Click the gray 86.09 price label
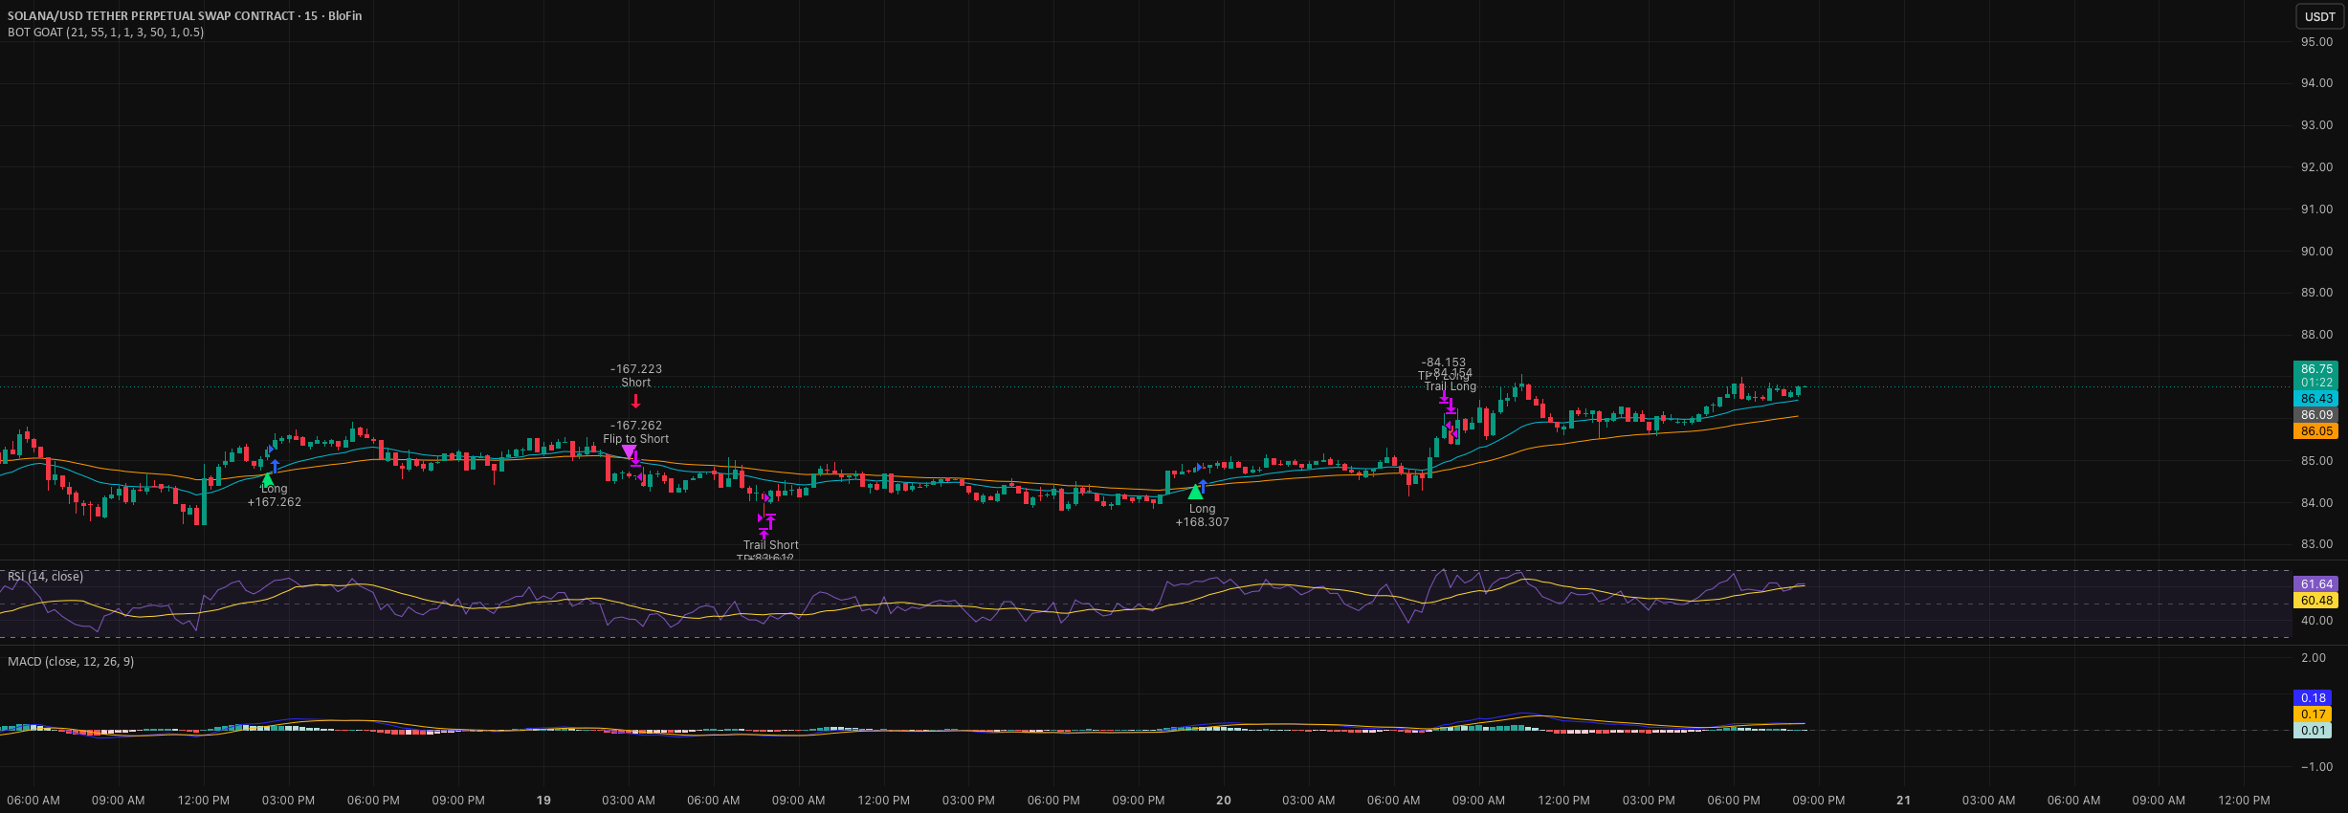Viewport: 2348px width, 813px height. coord(2315,415)
